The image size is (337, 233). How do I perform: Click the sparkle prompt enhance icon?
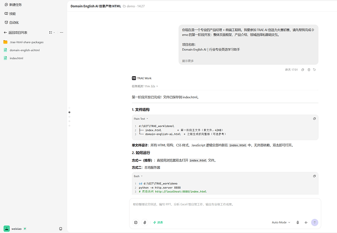click(x=306, y=222)
